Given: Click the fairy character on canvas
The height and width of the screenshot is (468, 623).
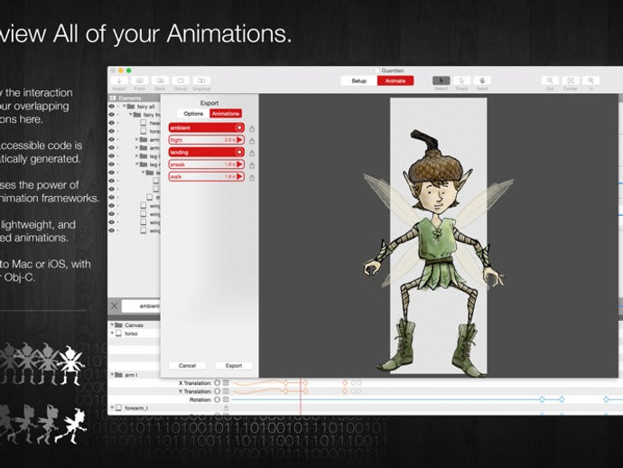Looking at the screenshot, I should [x=438, y=252].
